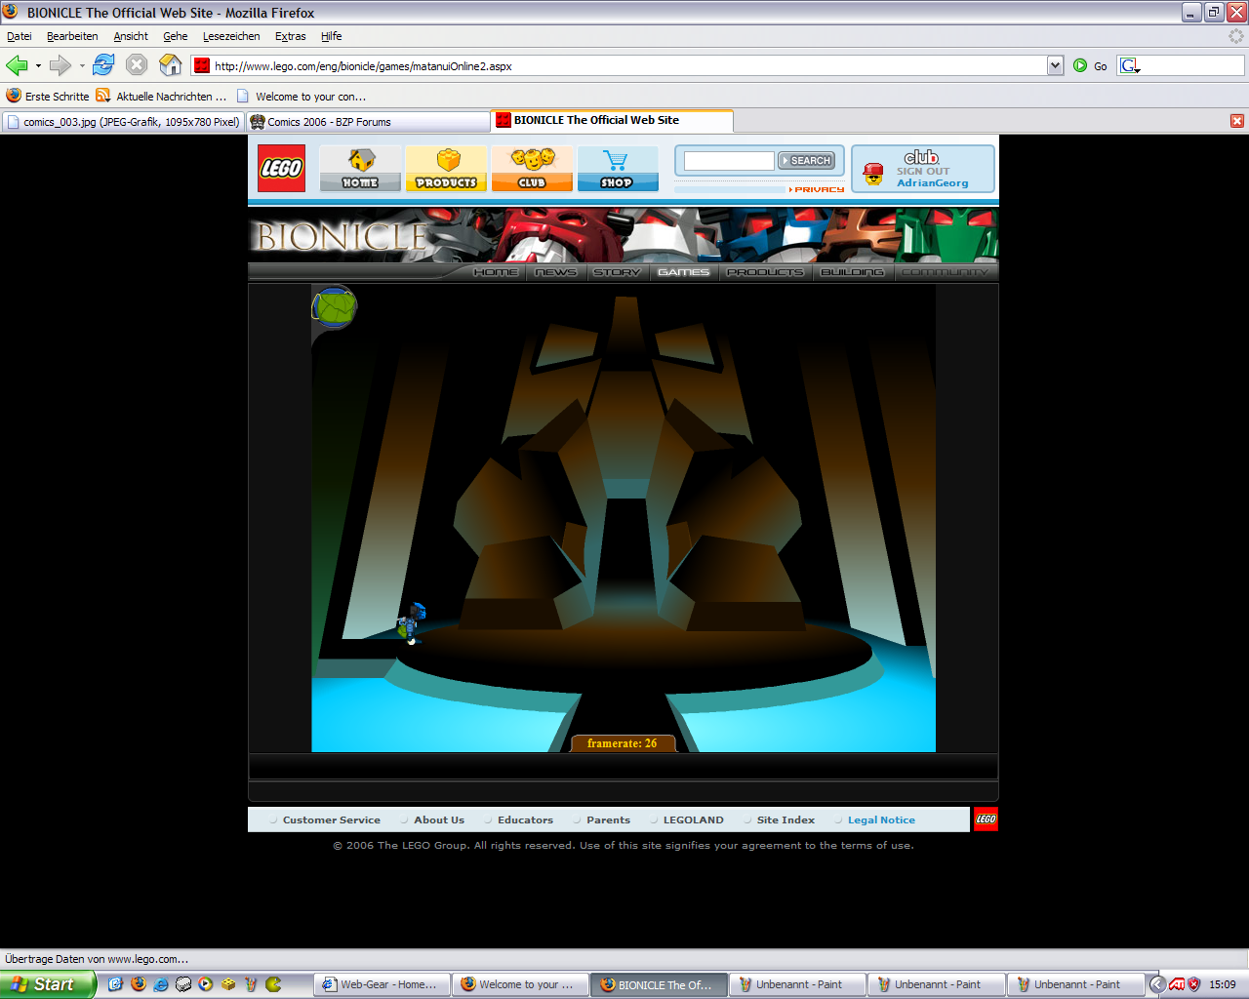Open the Bionicle GAMES nav tab
Screen dimensions: 1249x999
683,272
